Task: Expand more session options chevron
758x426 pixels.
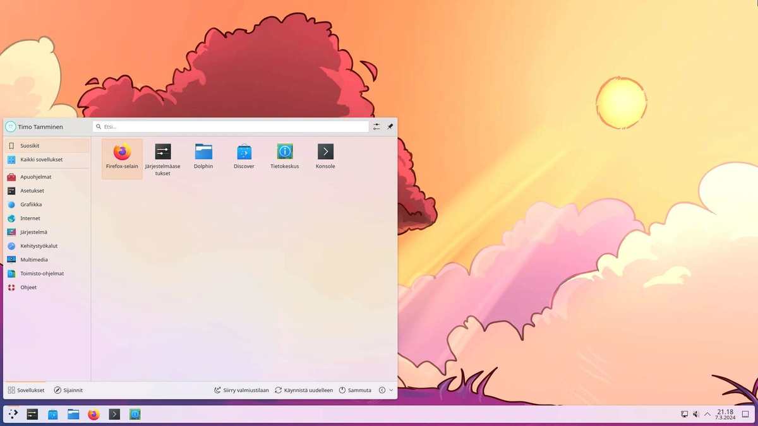Action: (x=391, y=390)
